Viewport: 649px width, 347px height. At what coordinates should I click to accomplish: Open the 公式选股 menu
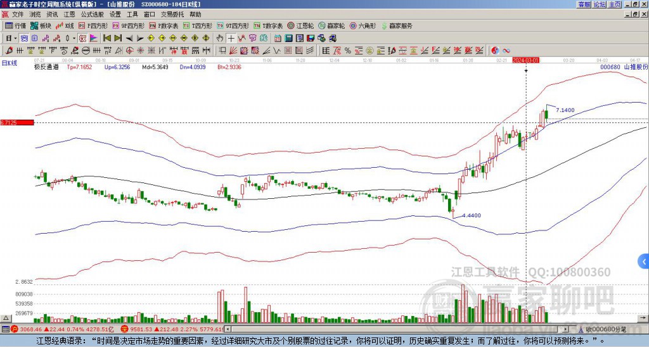93,15
